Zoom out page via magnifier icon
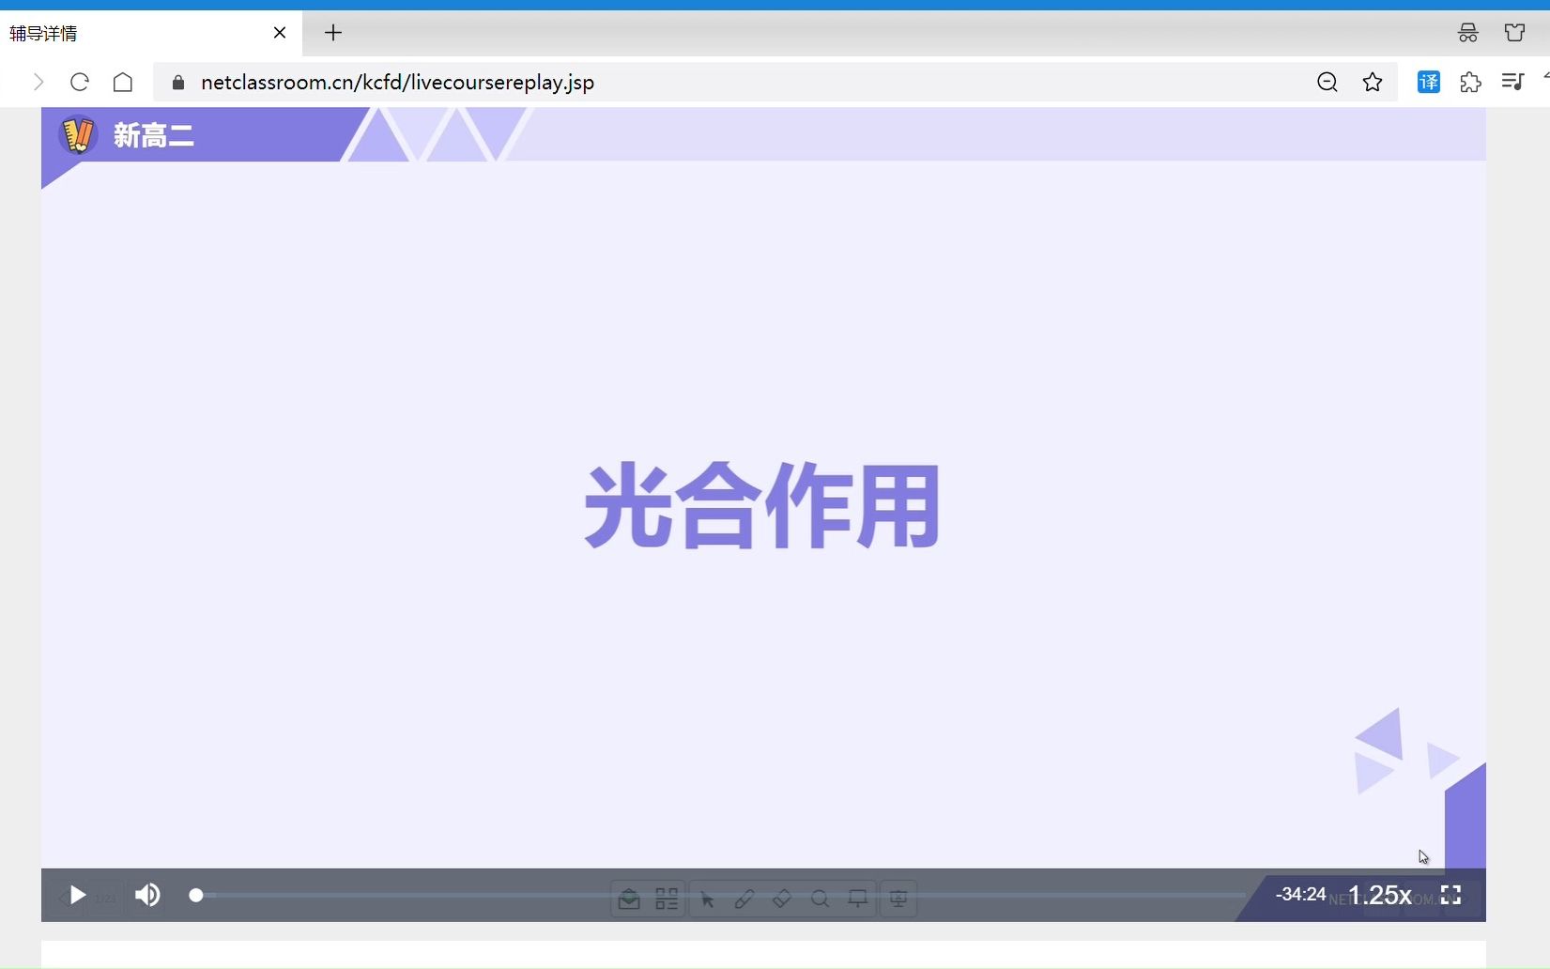 1327,83
